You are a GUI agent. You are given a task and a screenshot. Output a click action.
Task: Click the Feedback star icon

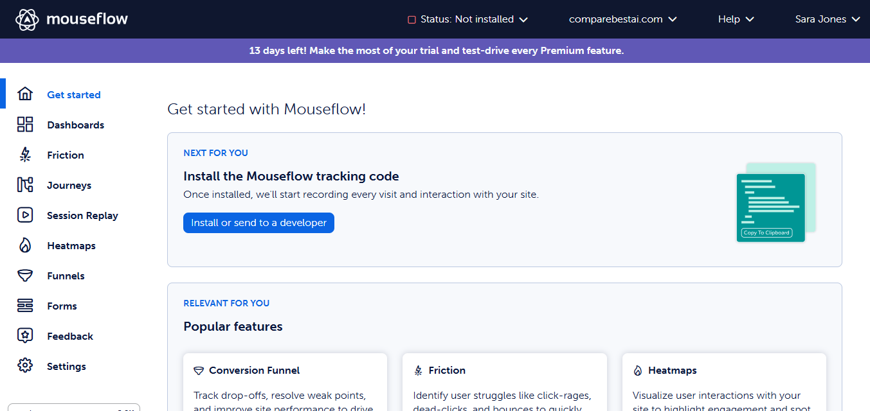(x=25, y=336)
